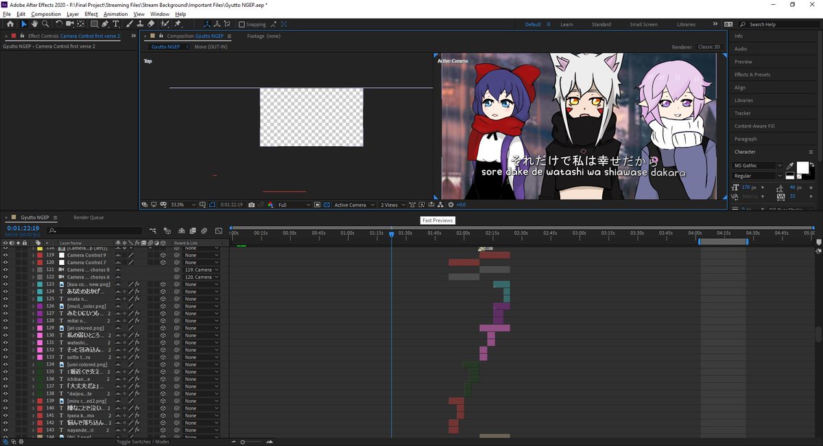Enable the Snapping checkbox
Image resolution: width=823 pixels, height=446 pixels.
241,24
